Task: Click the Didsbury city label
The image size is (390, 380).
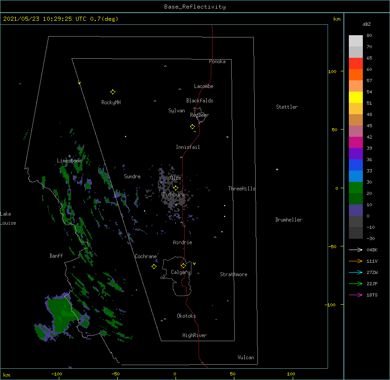Action: (174, 195)
